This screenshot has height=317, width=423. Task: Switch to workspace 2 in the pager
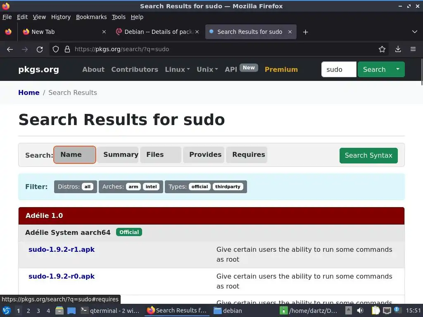click(x=29, y=311)
